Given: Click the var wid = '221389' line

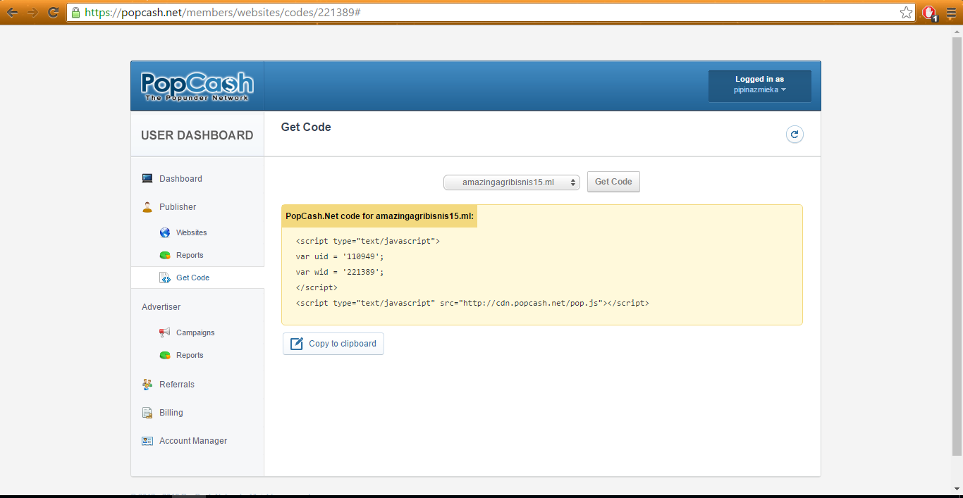Looking at the screenshot, I should coord(340,272).
